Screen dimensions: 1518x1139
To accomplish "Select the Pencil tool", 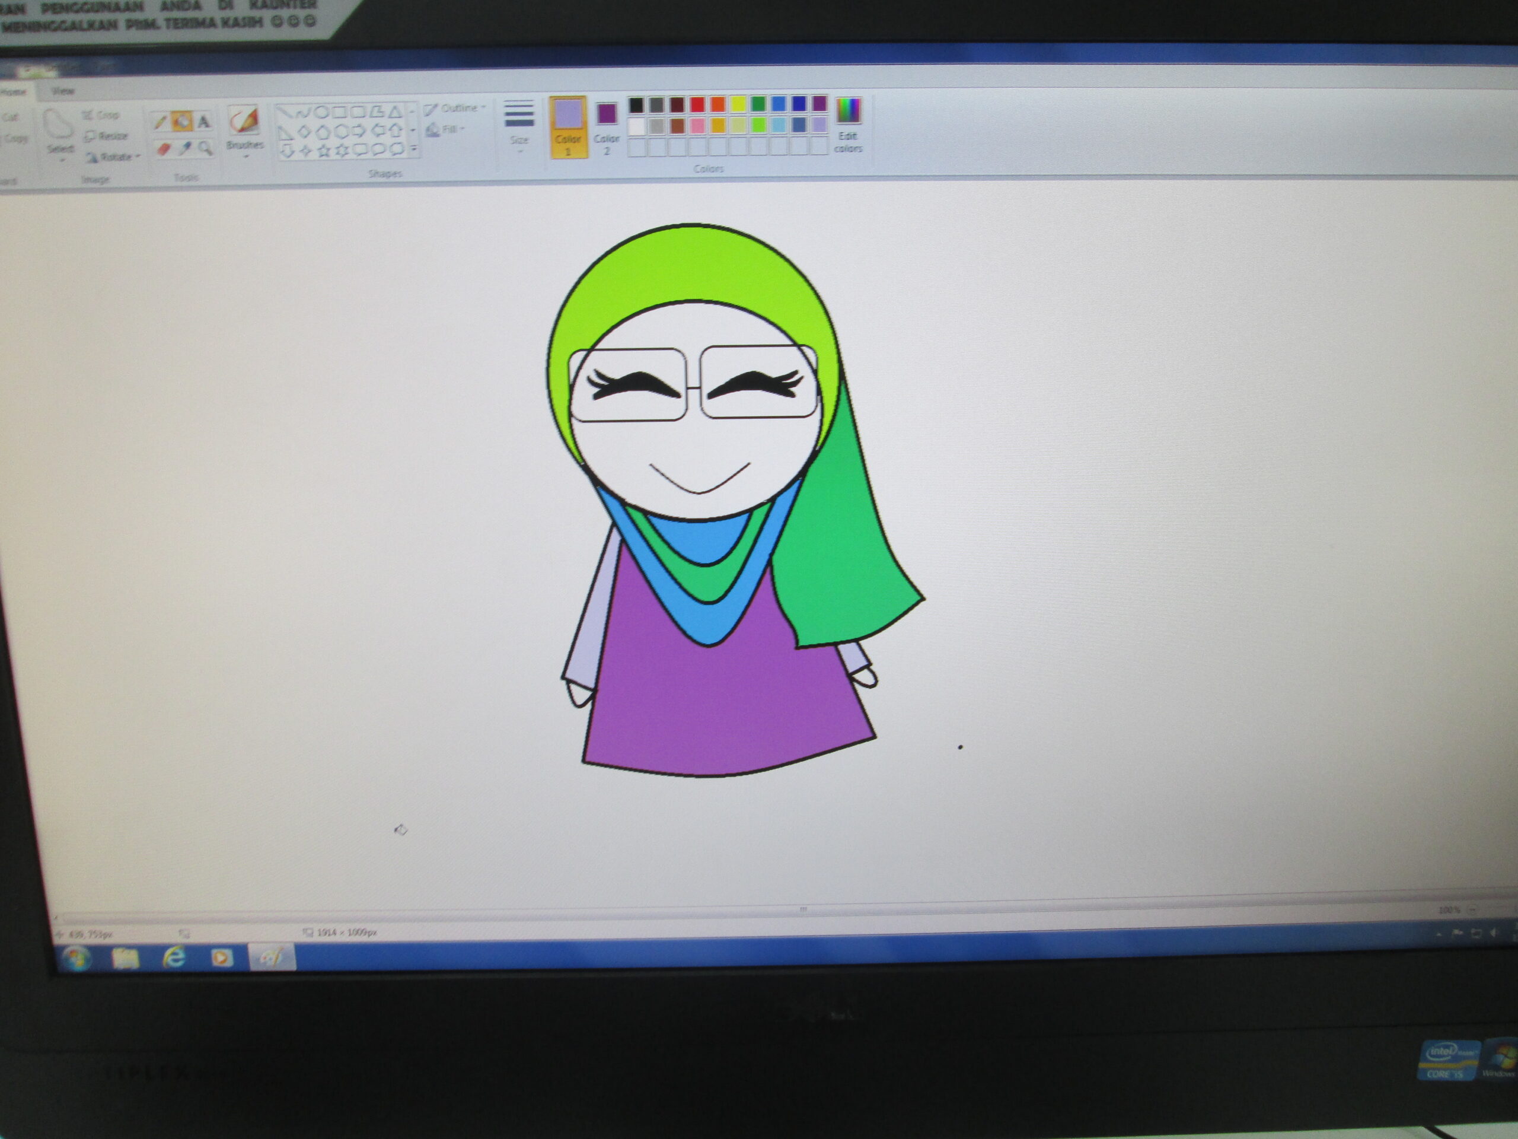I will tap(161, 123).
